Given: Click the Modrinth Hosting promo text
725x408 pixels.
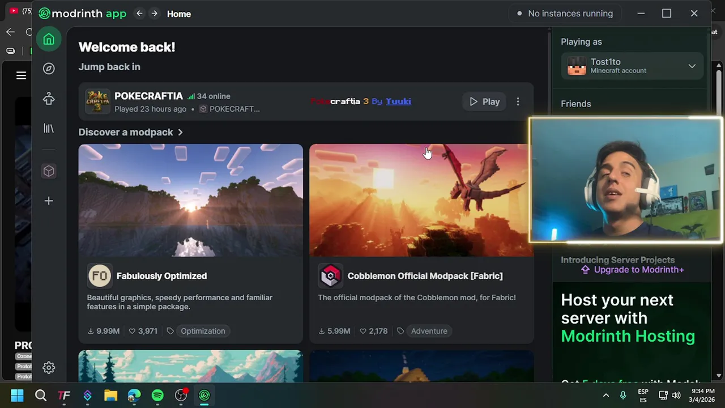Looking at the screenshot, I should 628,318.
